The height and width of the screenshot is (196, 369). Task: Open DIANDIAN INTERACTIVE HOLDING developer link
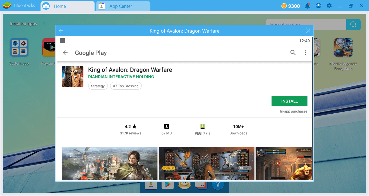point(121,77)
